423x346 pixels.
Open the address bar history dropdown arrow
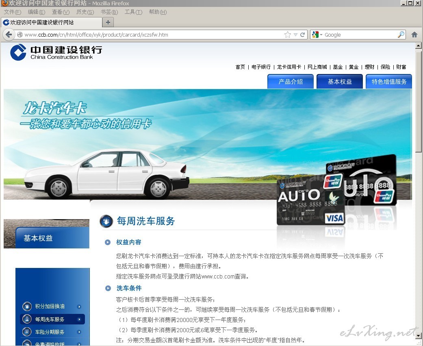click(x=295, y=35)
